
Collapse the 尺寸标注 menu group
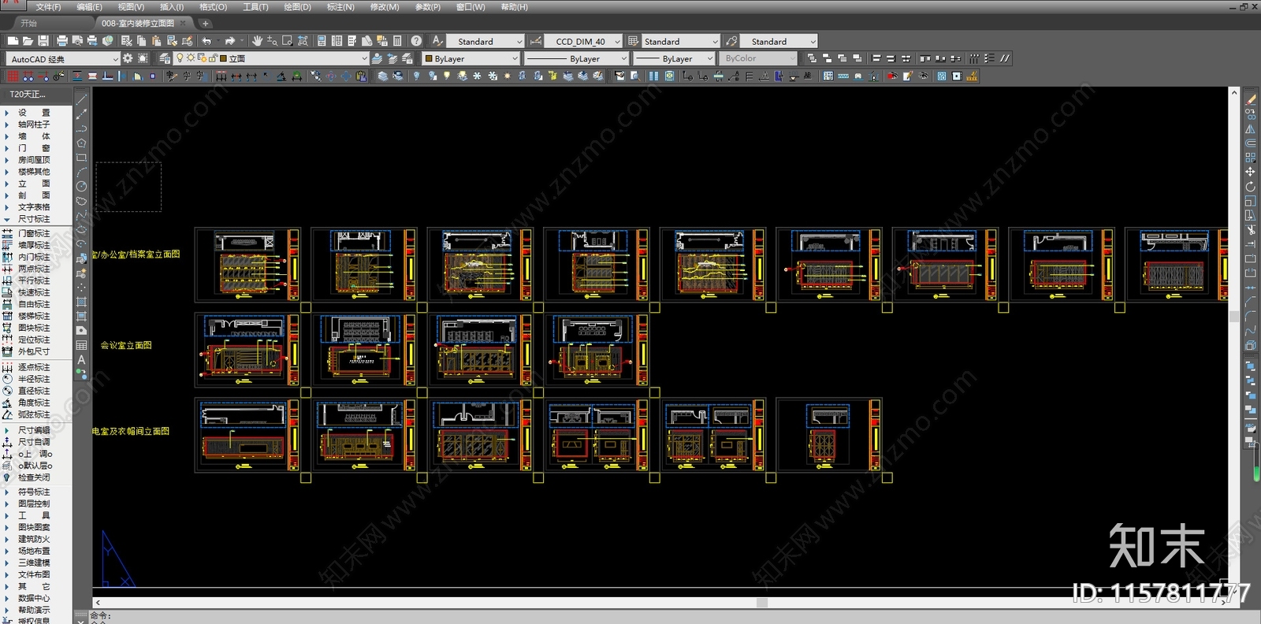(34, 219)
